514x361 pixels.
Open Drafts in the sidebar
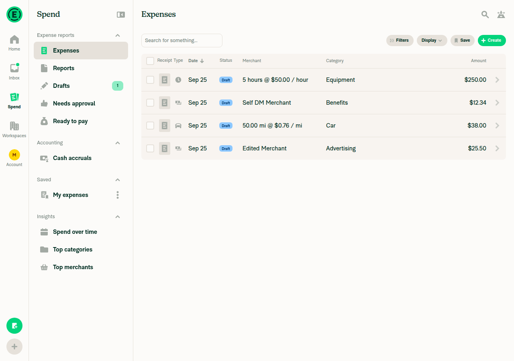[x=81, y=86]
